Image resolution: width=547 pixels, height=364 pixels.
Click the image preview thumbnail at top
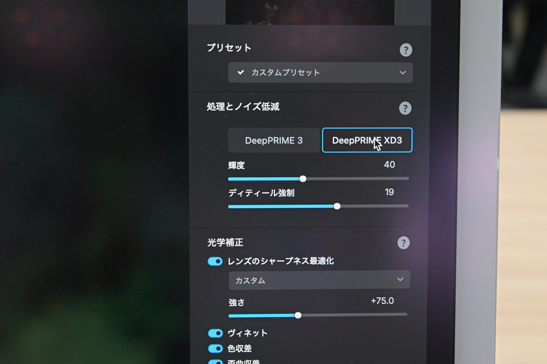coord(310,12)
